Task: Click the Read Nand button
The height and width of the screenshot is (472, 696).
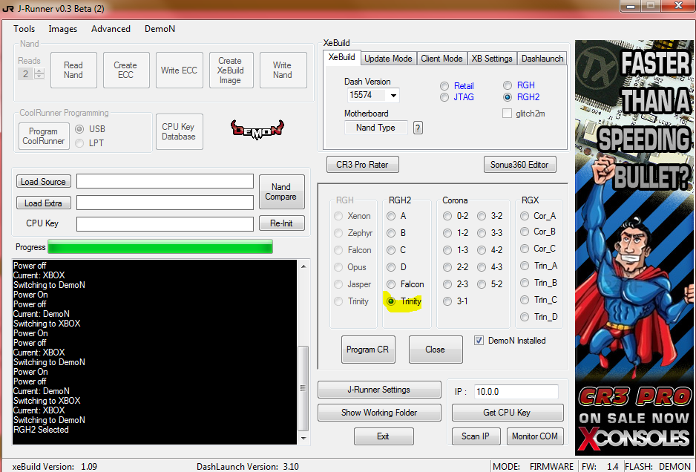Action: tap(73, 71)
